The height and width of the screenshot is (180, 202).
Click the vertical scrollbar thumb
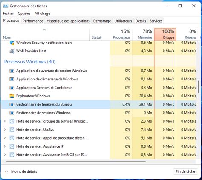pyautogui.click(x=198, y=87)
